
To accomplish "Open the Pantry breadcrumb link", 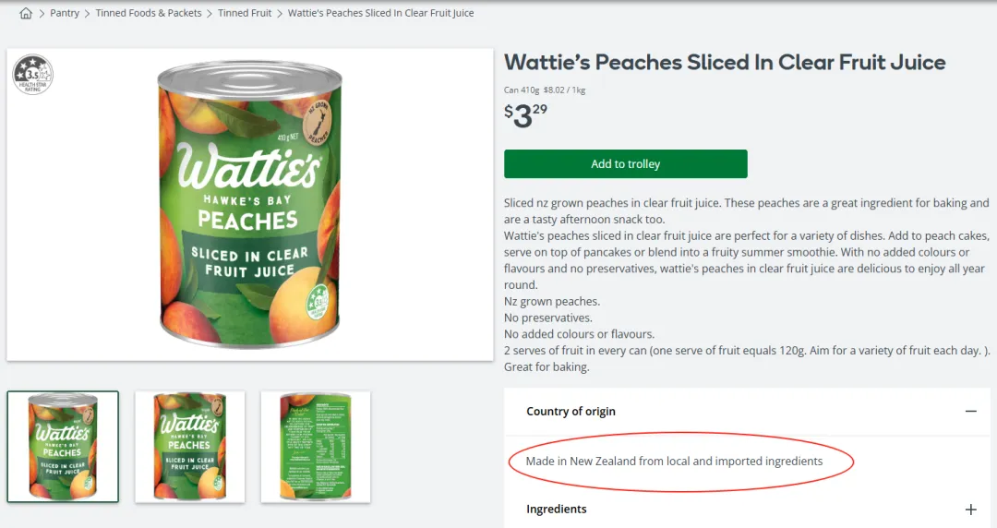I will 65,14.
